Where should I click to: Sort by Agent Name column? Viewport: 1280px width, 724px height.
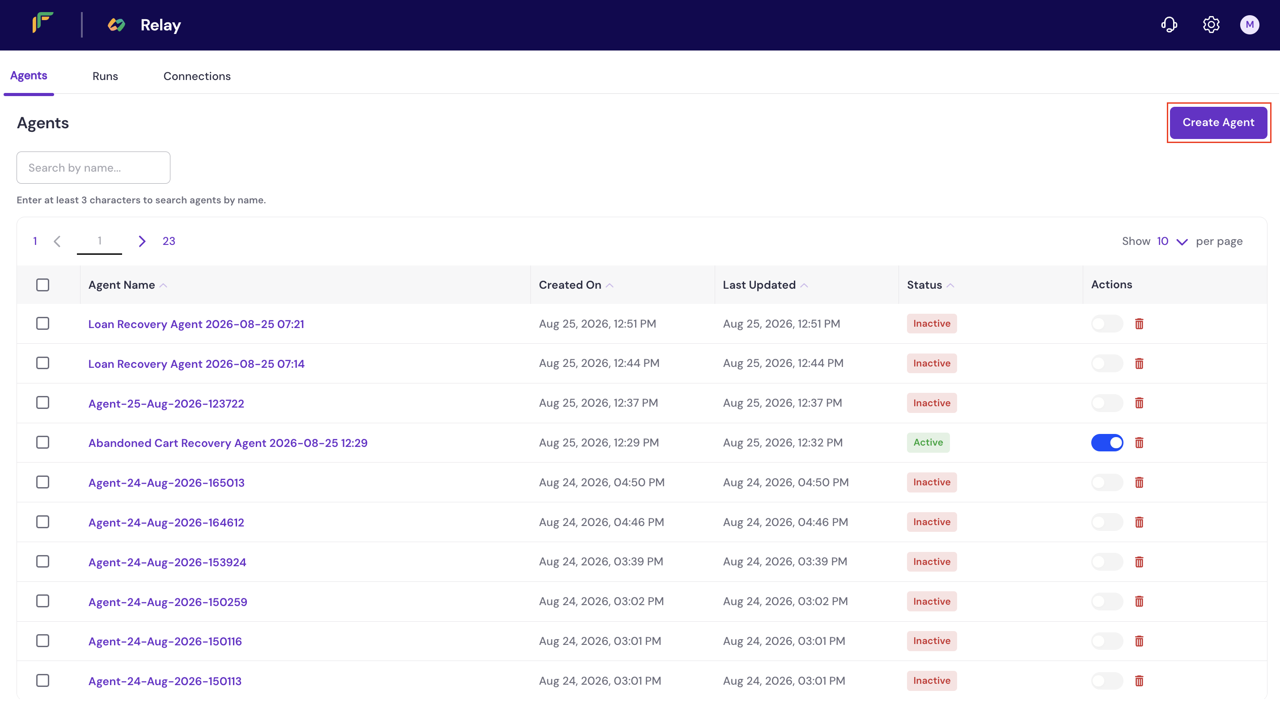[127, 285]
